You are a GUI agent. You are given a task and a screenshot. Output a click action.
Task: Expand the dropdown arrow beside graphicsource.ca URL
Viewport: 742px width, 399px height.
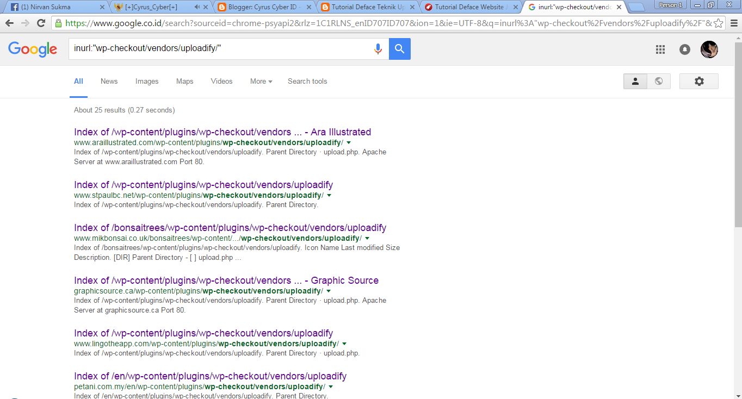point(329,291)
